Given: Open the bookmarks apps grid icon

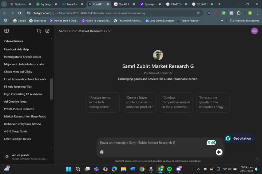Looking at the screenshot, I should click(5, 21).
